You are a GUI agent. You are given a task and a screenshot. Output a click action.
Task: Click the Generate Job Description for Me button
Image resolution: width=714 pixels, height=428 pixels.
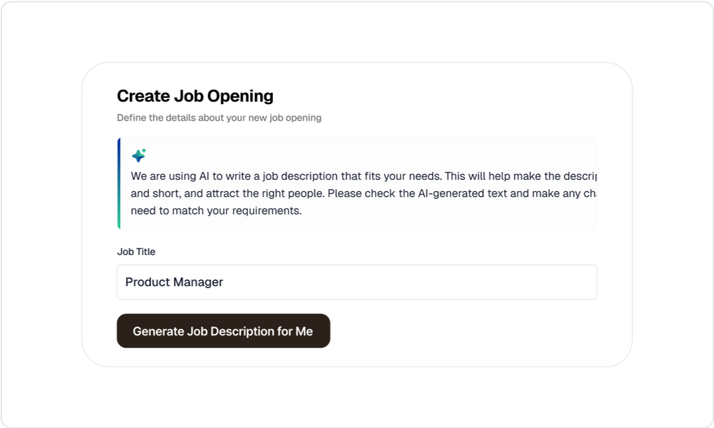click(223, 331)
